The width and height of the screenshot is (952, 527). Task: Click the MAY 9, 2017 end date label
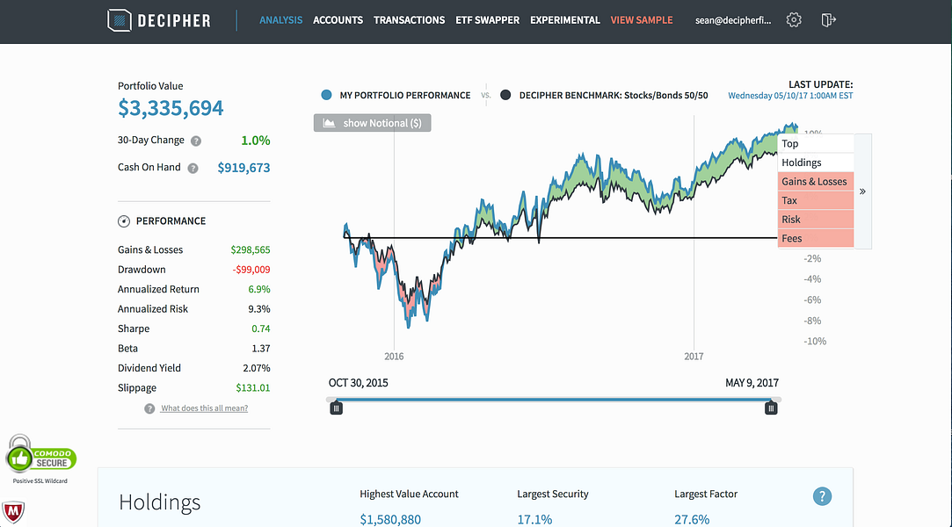[752, 383]
